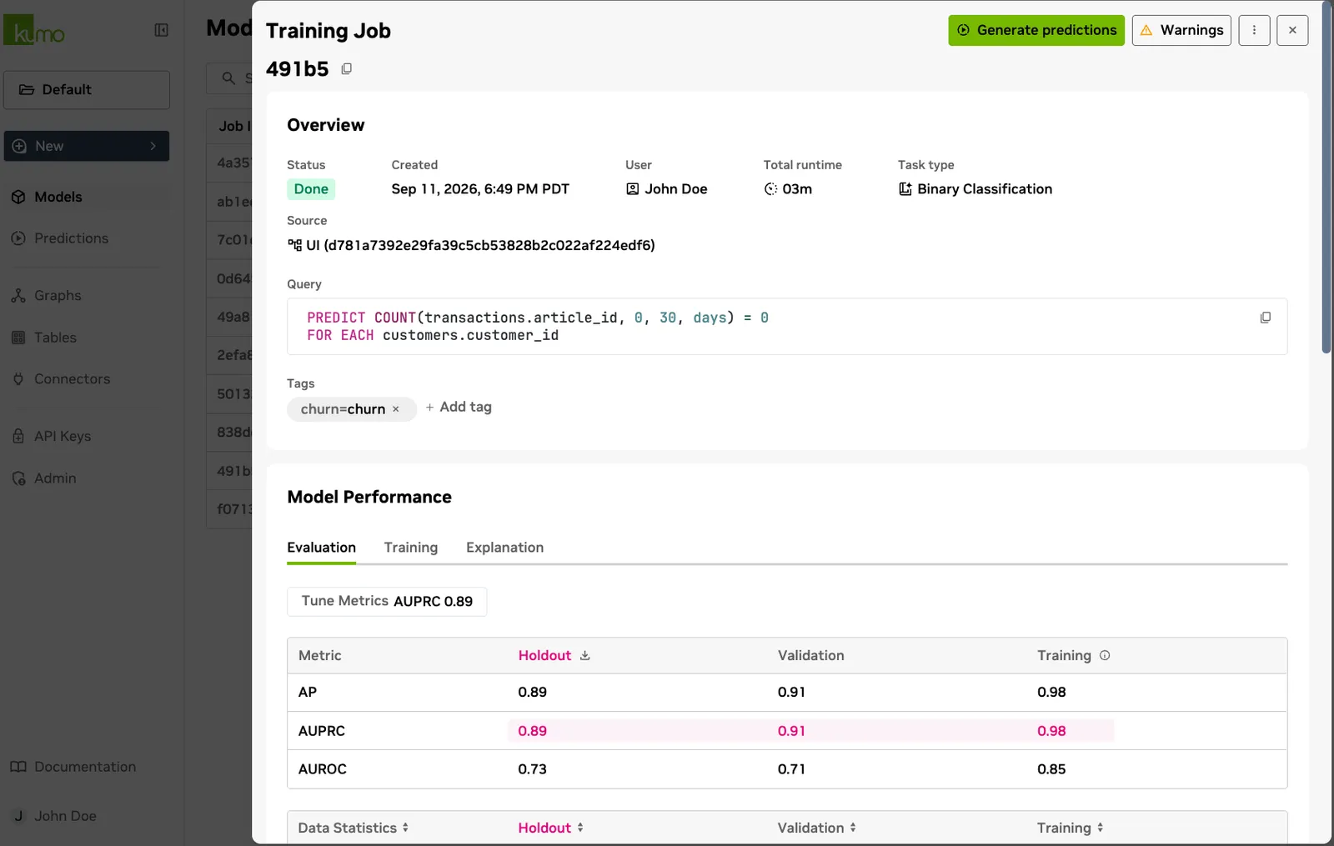Sort by Data Statistics column
Viewport: 1334px width, 846px height.
pyautogui.click(x=354, y=828)
